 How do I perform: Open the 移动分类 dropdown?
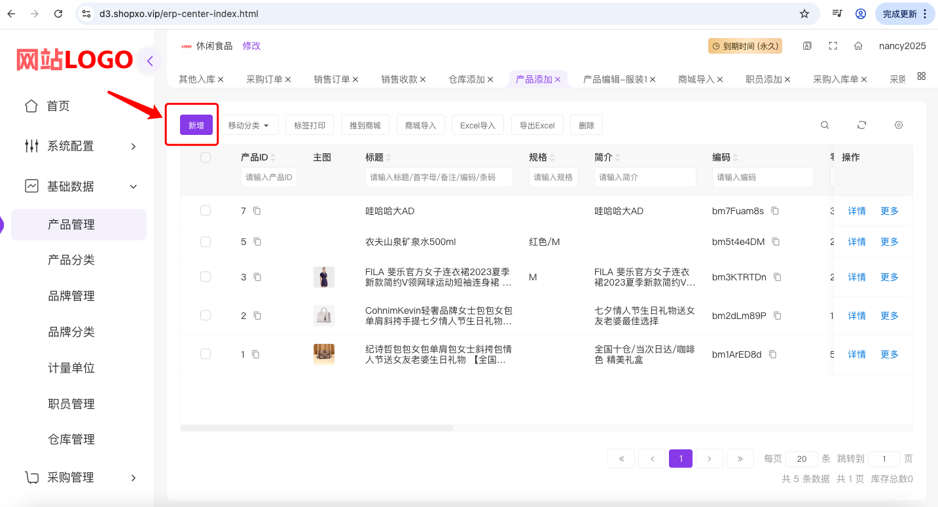click(249, 125)
